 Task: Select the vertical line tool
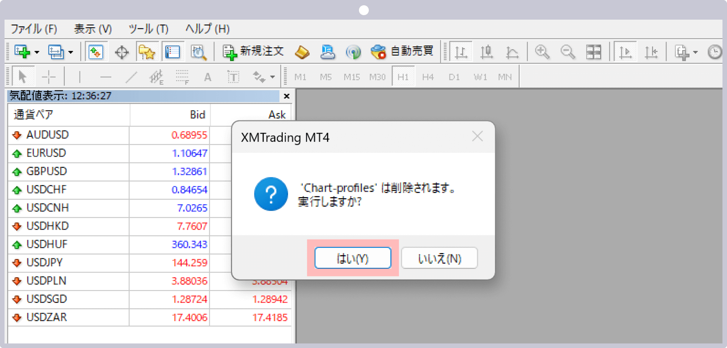[x=80, y=77]
